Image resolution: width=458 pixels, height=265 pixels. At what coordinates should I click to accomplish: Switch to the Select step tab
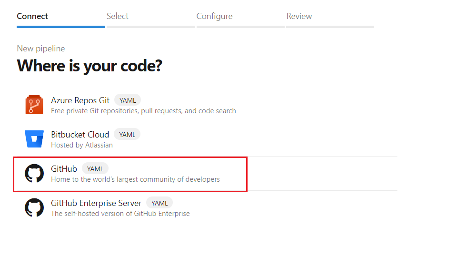tap(150, 19)
